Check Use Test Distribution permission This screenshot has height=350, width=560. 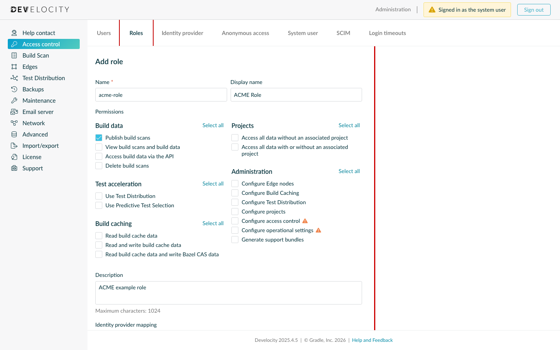coord(98,196)
